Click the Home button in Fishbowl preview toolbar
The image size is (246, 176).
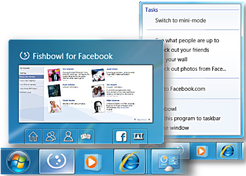point(33,136)
